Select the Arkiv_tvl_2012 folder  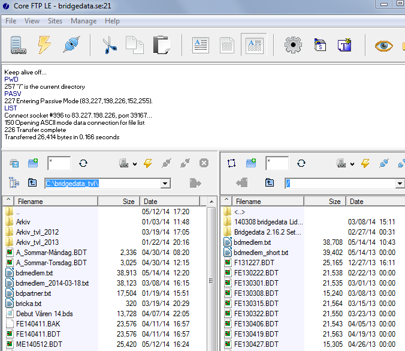[37, 232]
